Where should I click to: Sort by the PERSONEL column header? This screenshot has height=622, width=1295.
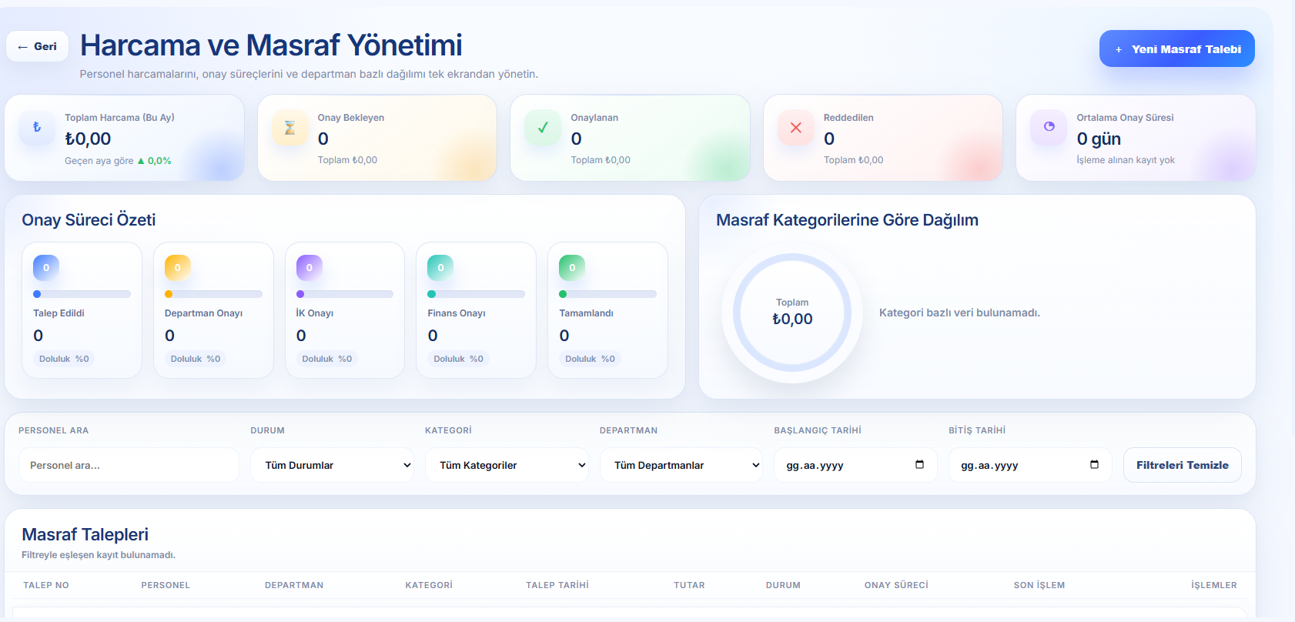pos(166,585)
